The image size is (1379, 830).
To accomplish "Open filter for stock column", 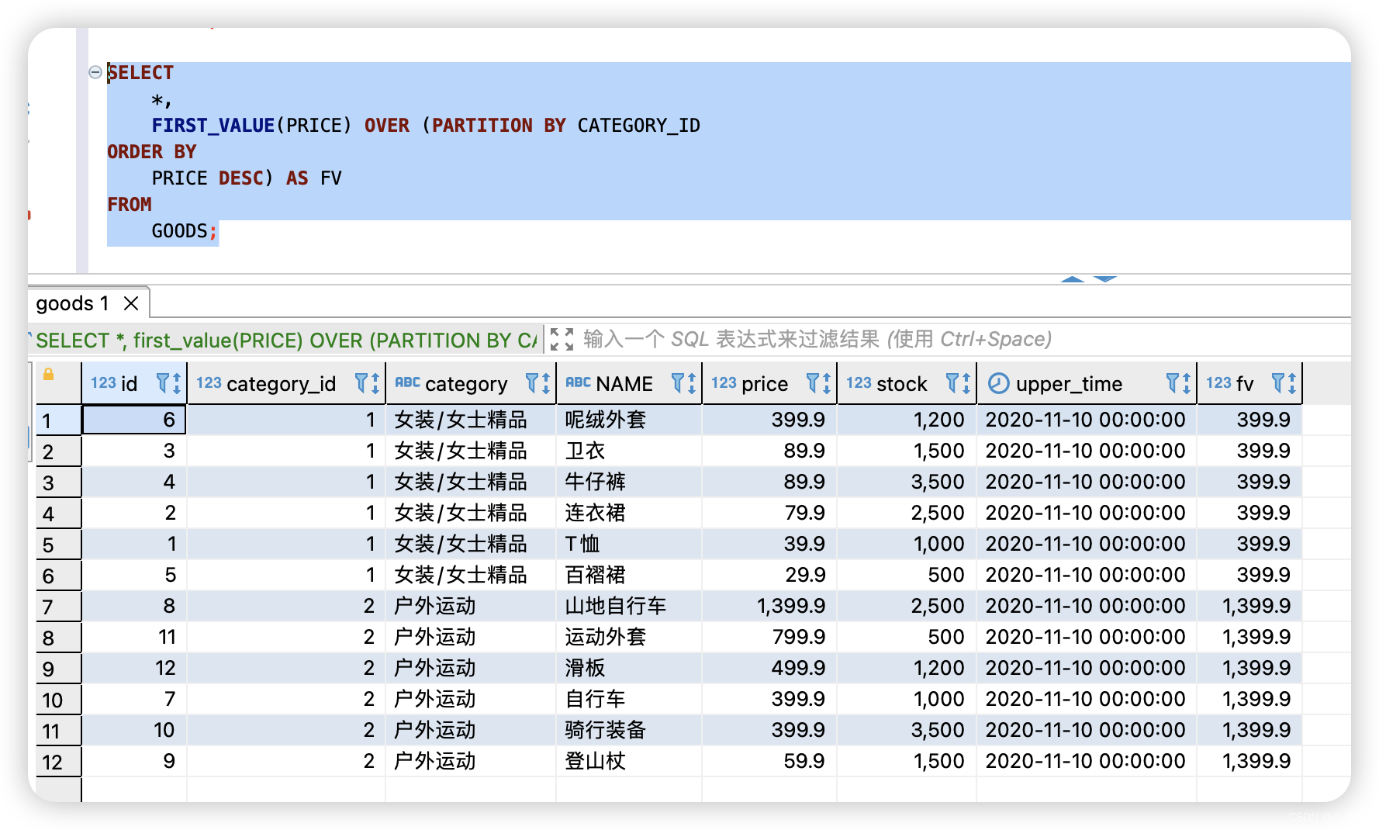I will pos(952,382).
